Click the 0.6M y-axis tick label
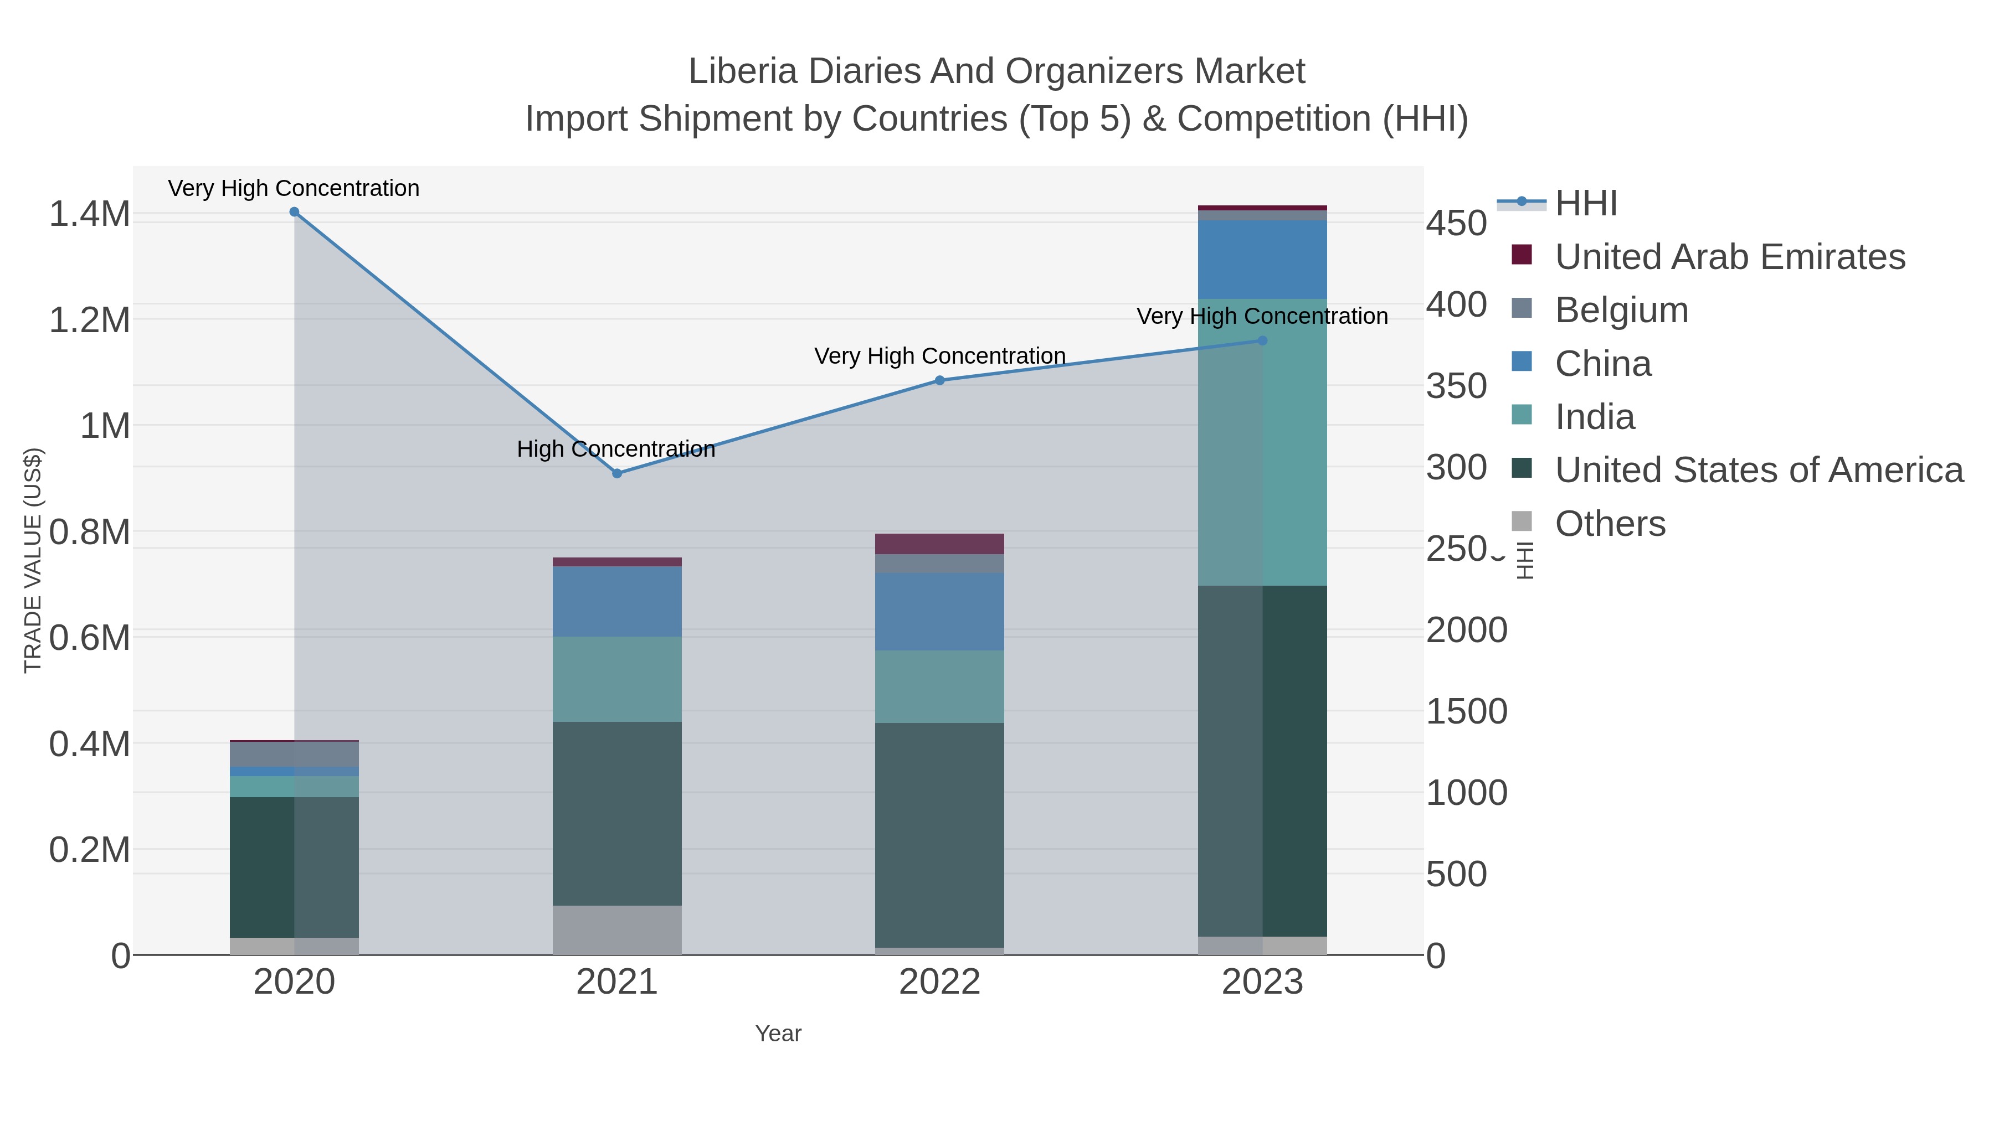 90,638
